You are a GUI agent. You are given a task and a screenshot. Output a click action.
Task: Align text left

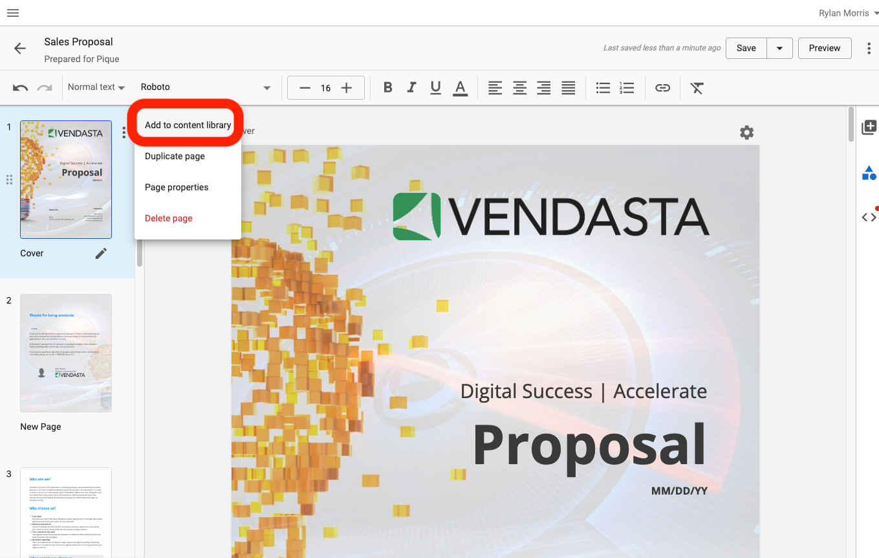(x=495, y=88)
